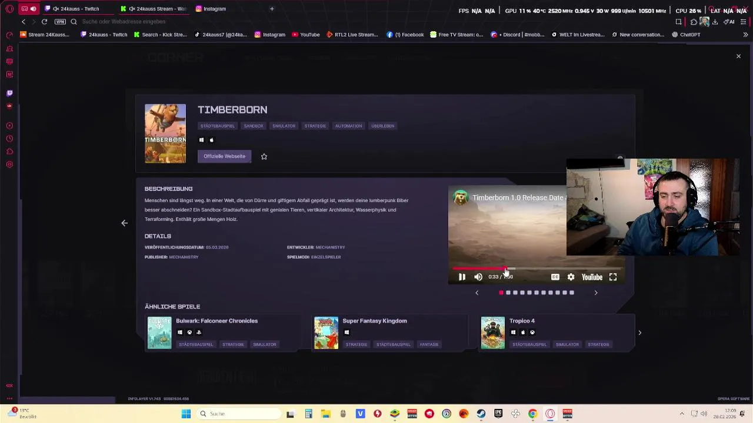Screen dimensions: 753x423
Task: Open the video on YouTube via logo
Action: pyautogui.click(x=592, y=277)
